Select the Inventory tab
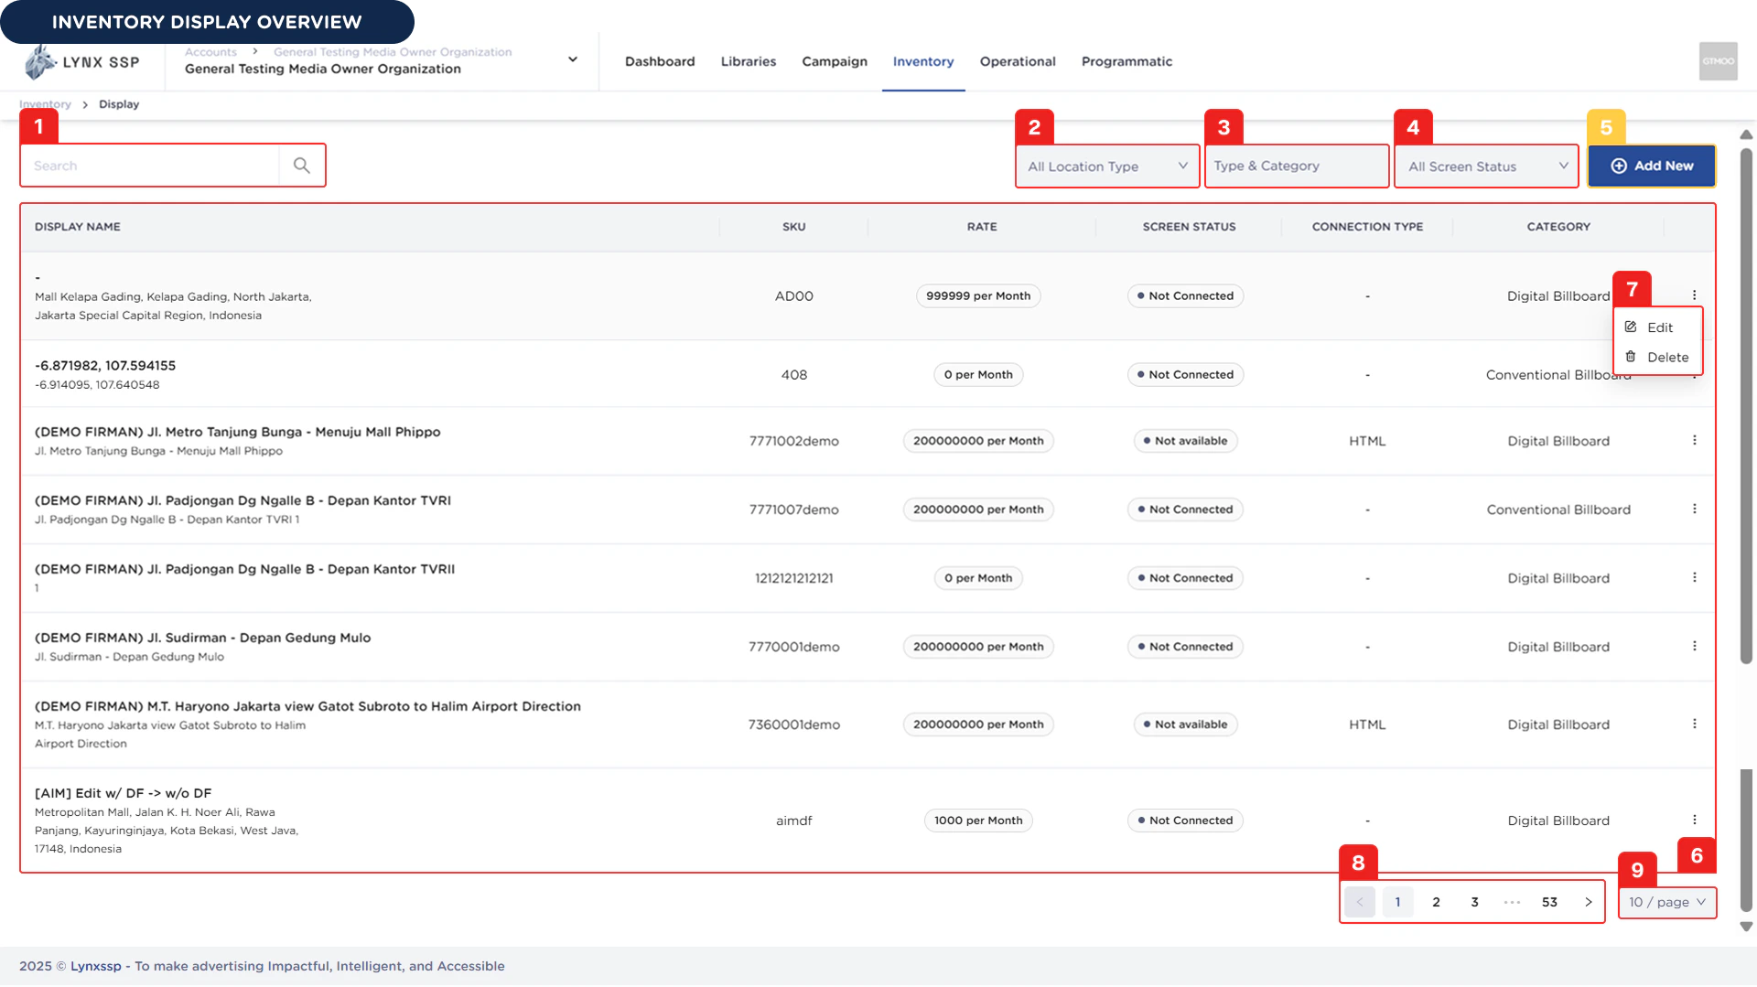This screenshot has height=987, width=1757. point(923,61)
